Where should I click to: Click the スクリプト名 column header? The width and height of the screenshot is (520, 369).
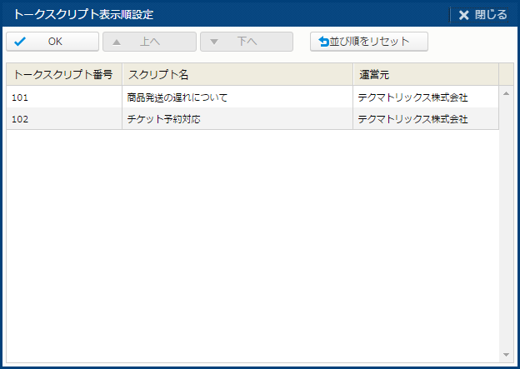click(237, 74)
